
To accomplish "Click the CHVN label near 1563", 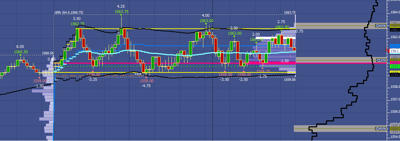I will (380, 26).
